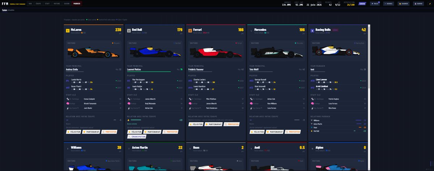Screen dimensions: 434x171
Task: Click McLaren rank 1 position badge
Action: point(68,31)
